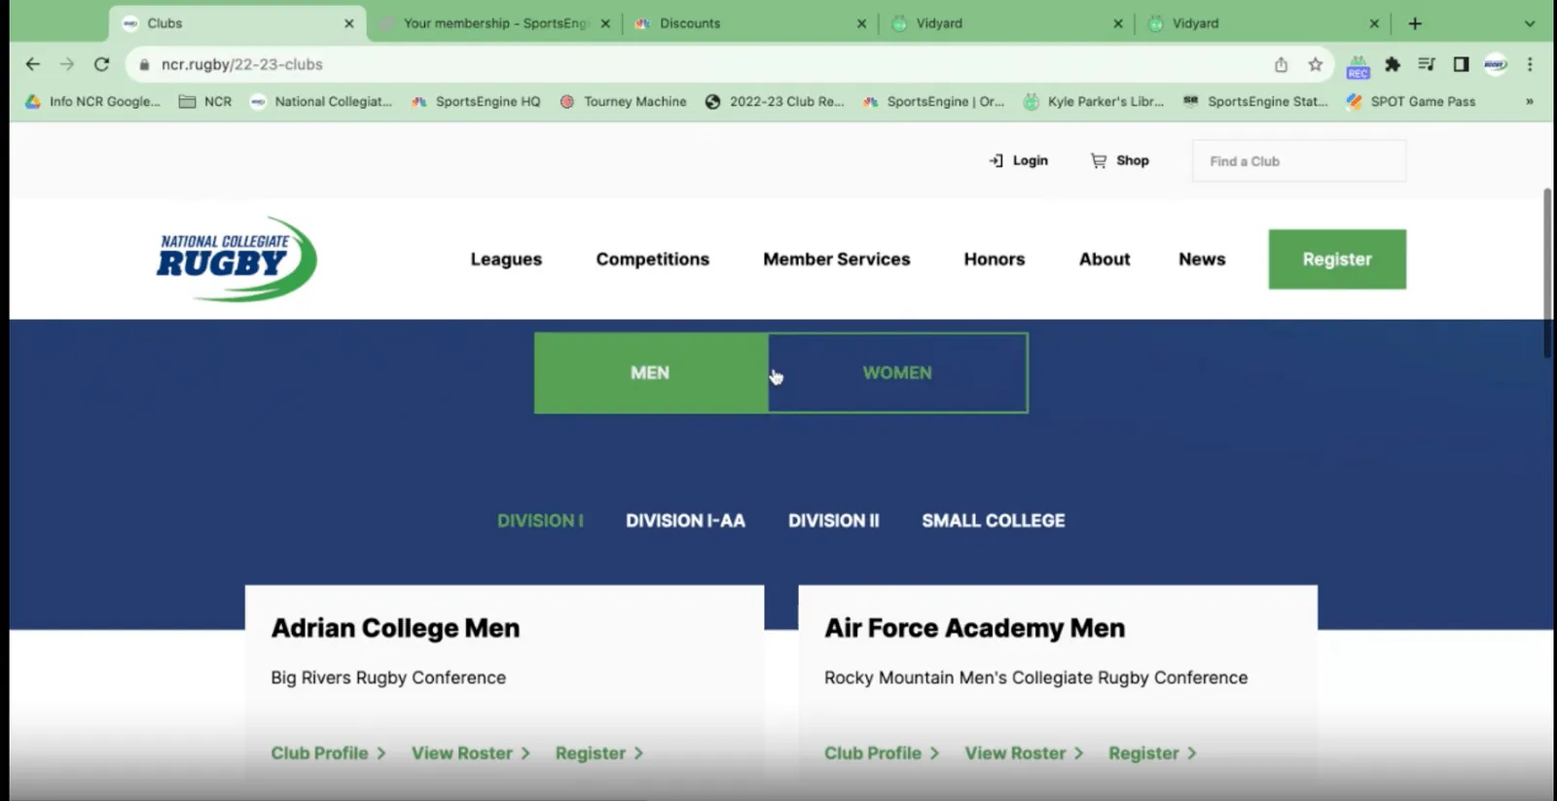Open Info NCR Google bookmark

[93, 101]
